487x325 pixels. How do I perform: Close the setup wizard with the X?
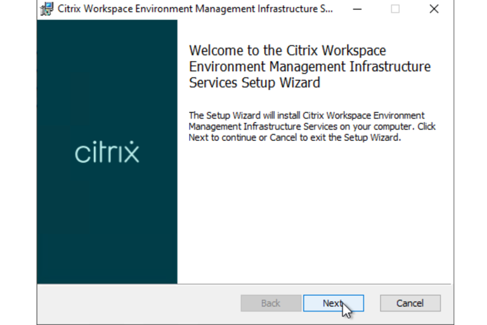click(x=434, y=9)
